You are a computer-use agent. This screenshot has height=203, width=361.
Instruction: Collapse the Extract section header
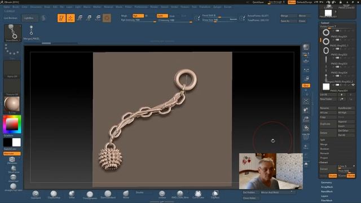point(324,162)
